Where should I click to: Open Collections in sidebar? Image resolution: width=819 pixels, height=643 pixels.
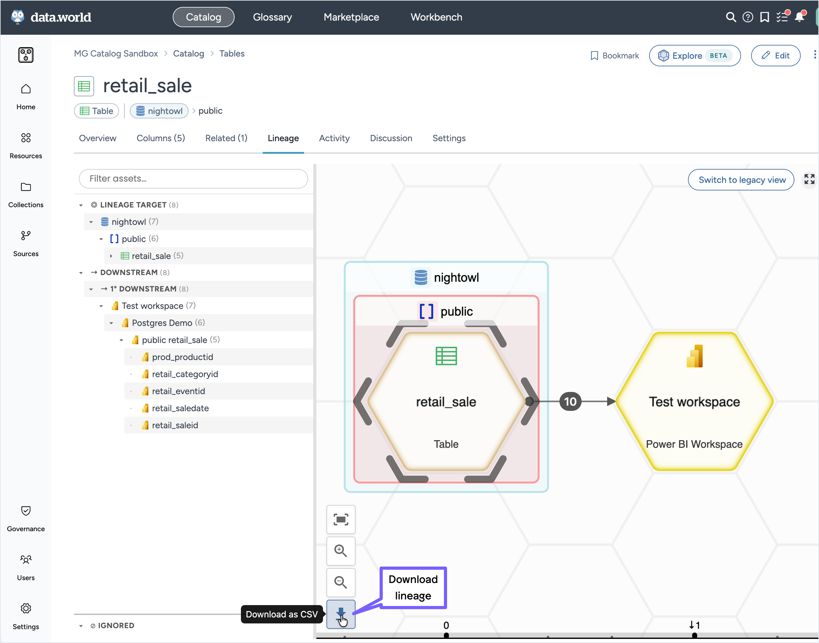click(26, 195)
